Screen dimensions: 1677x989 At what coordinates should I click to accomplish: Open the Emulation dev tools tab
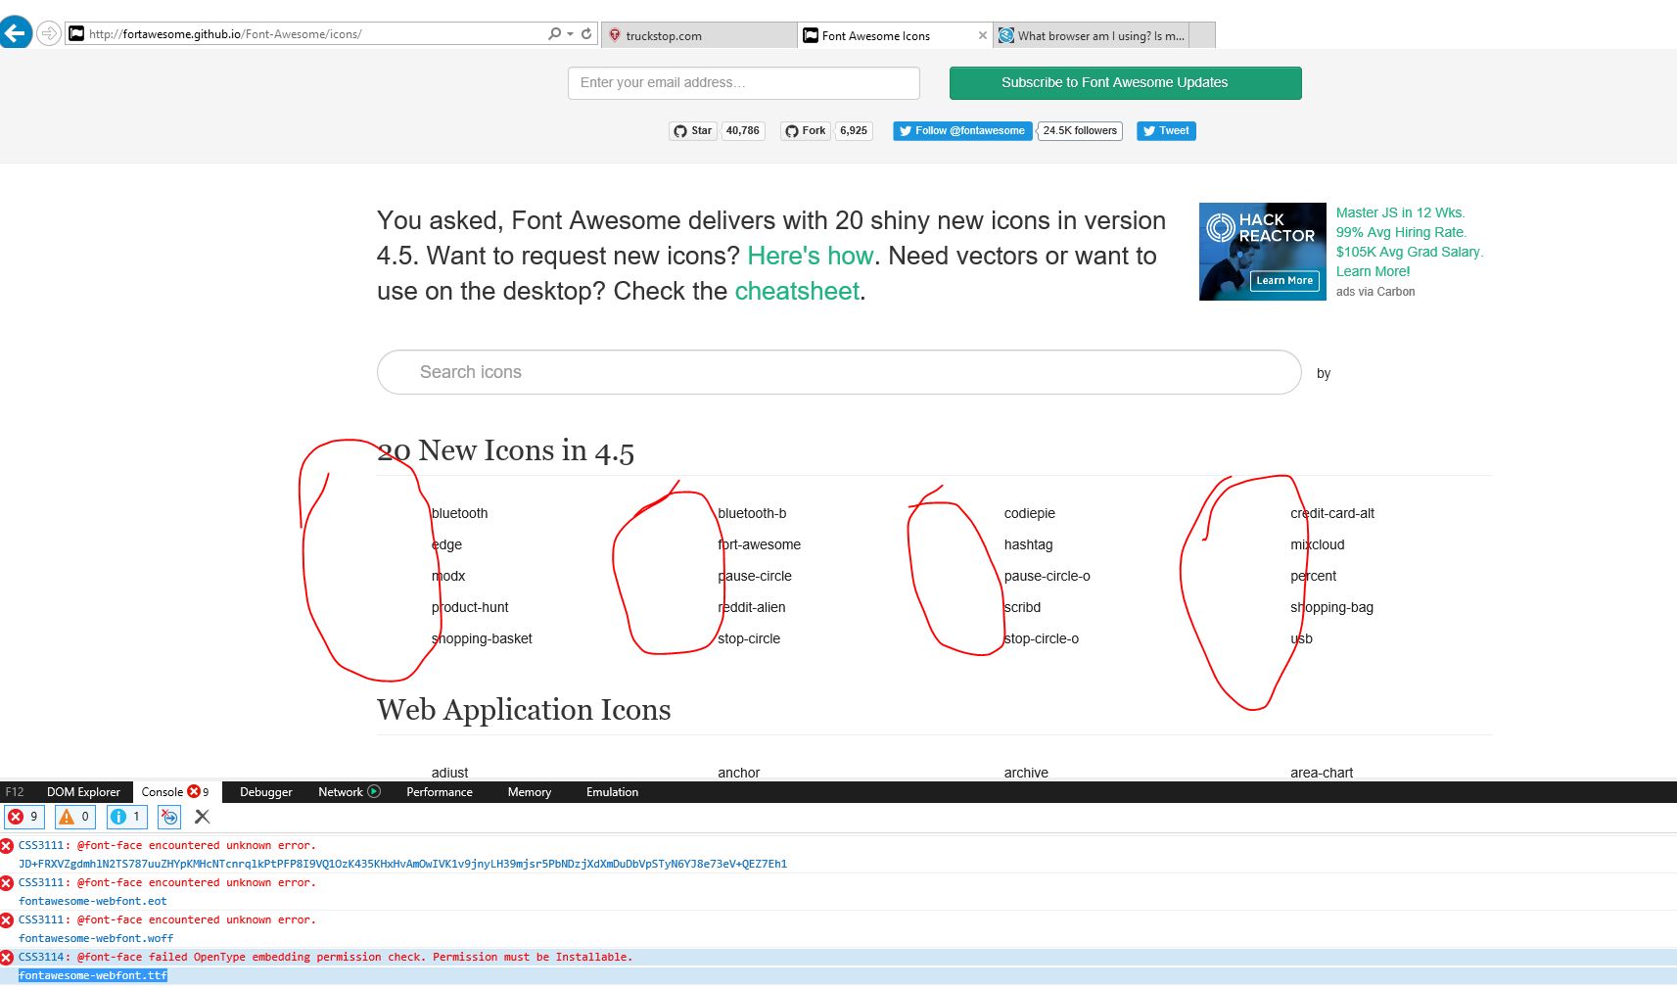[x=613, y=792]
